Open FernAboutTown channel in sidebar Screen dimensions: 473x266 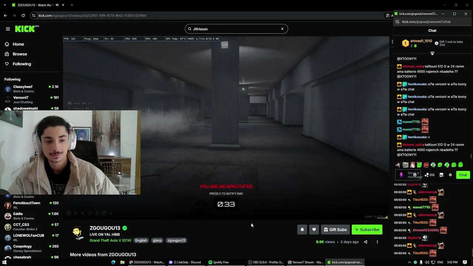[x=31, y=205]
